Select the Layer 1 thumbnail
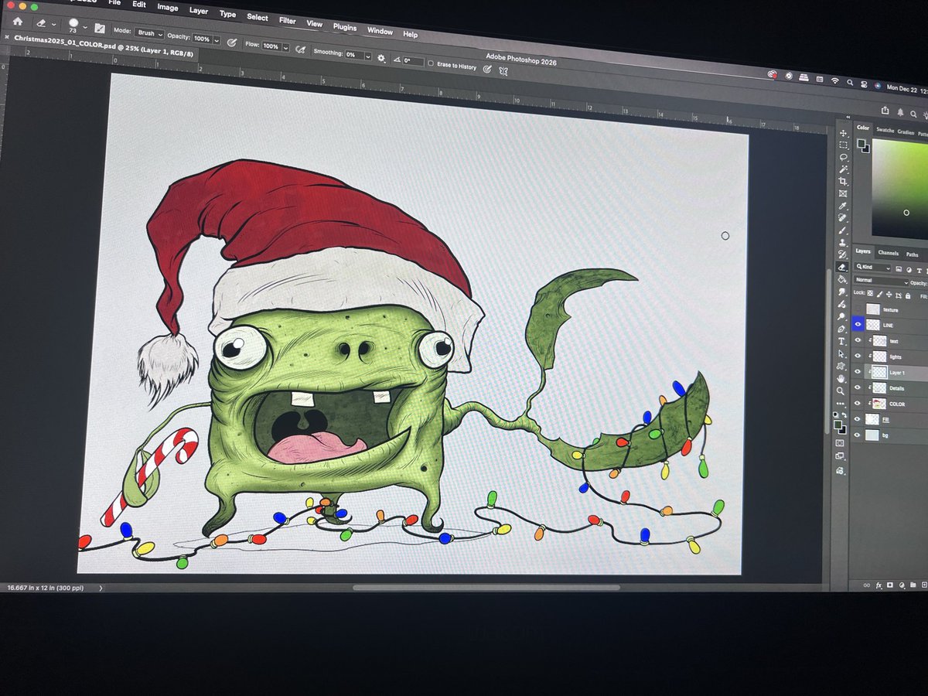The image size is (928, 696). [x=880, y=372]
